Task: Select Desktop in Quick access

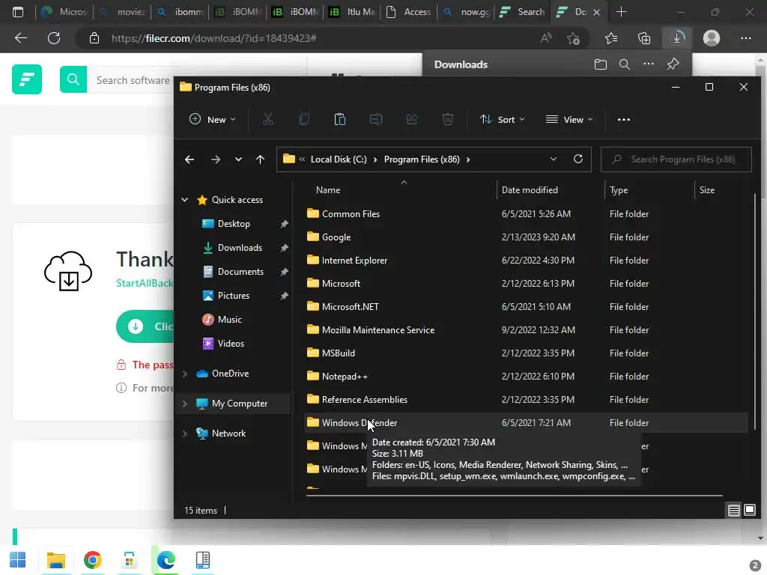Action: [234, 223]
